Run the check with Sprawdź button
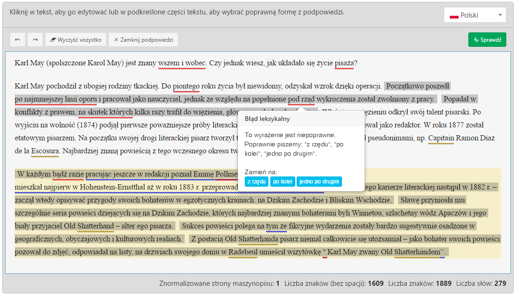 click(487, 40)
